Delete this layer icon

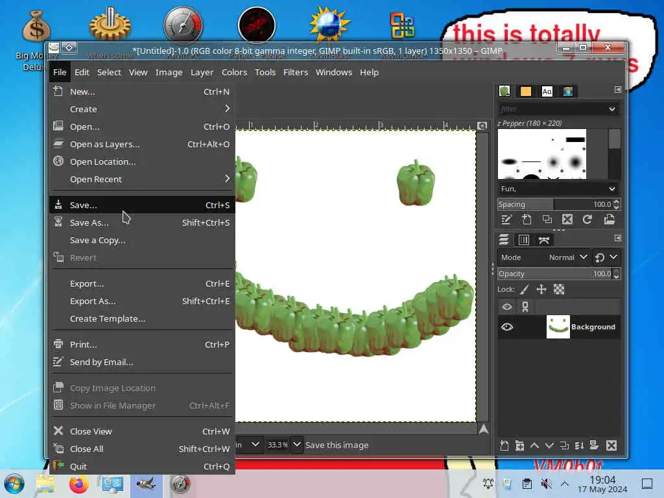[611, 445]
